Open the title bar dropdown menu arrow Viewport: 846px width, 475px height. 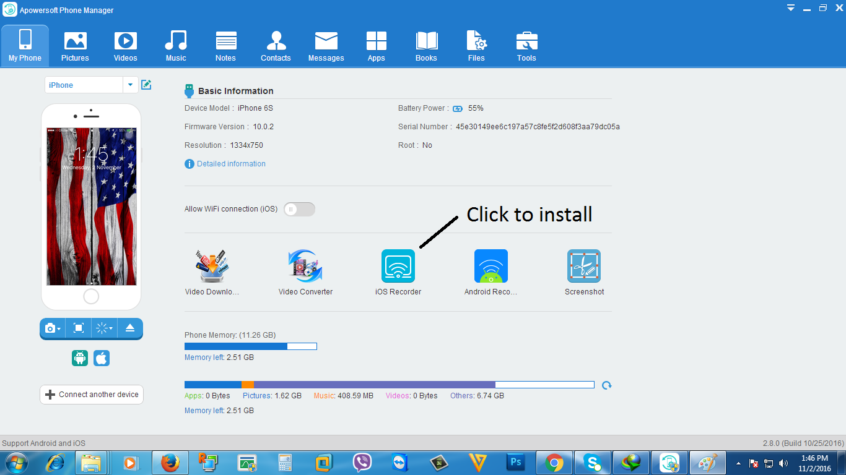(x=791, y=8)
